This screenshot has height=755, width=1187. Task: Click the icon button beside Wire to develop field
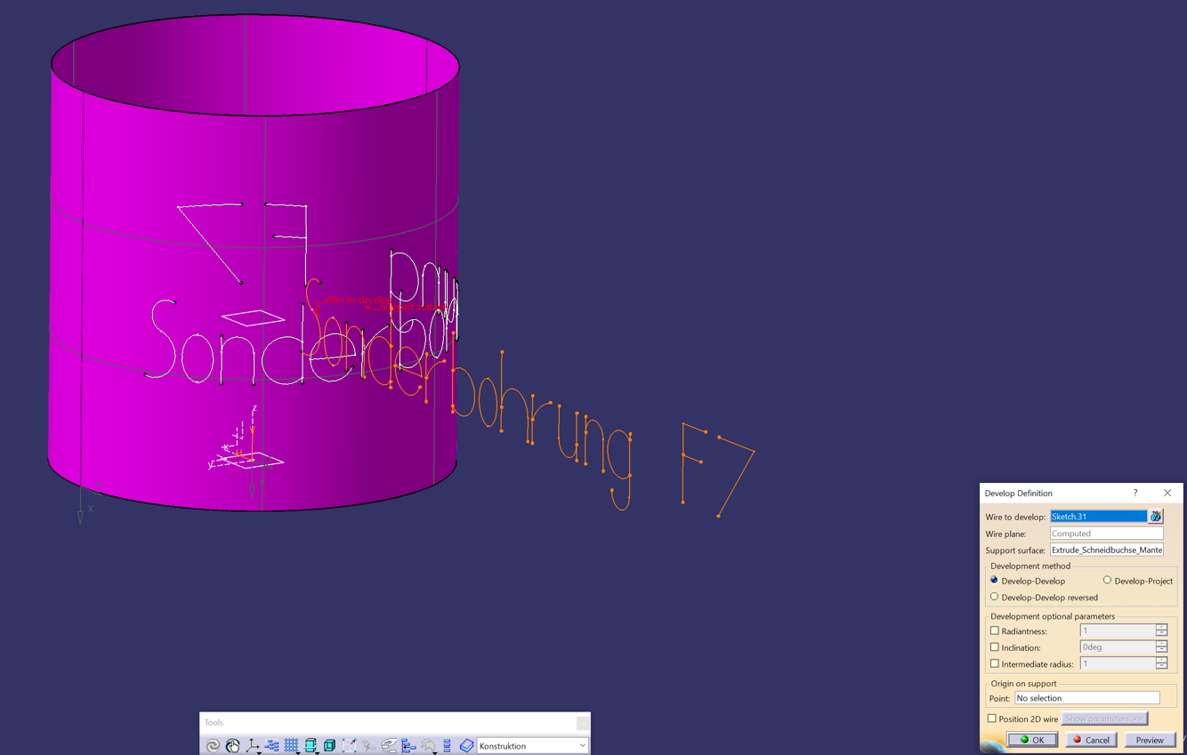(1156, 517)
